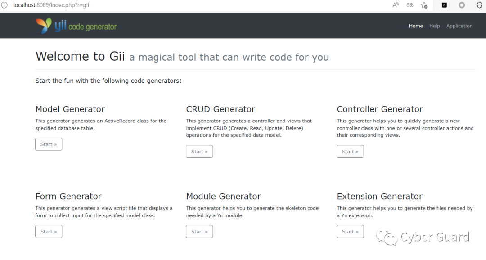
Task: Click the Translate page icon
Action: point(409,5)
